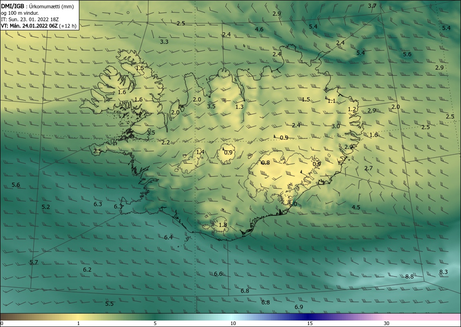Image resolution: width=461 pixels, height=327 pixels.
Task: Click the 8.8 precipitation value
Action: pyautogui.click(x=409, y=276)
